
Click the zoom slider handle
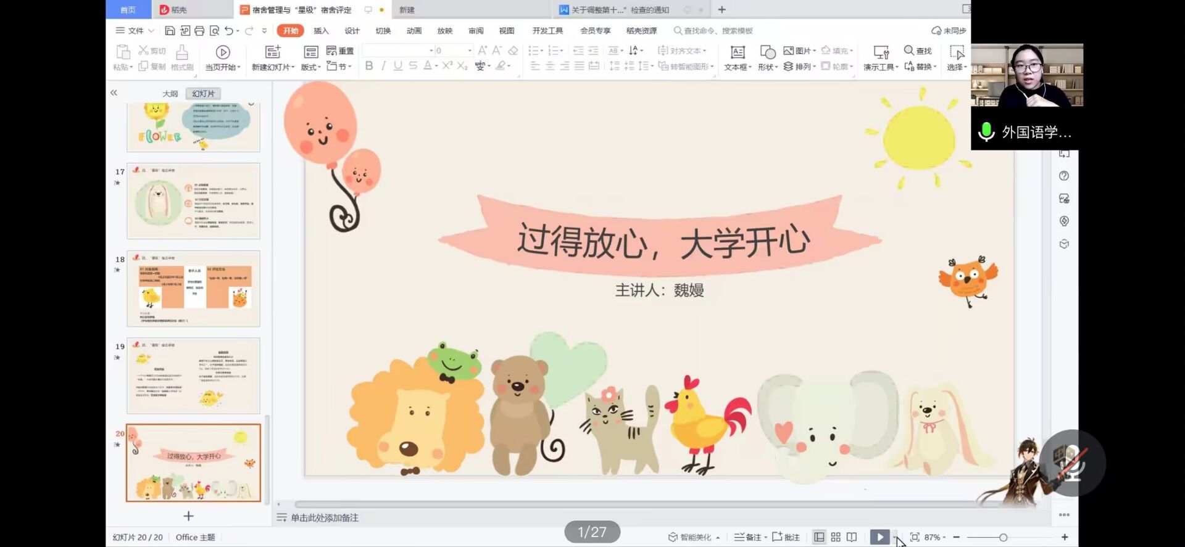pos(1003,537)
